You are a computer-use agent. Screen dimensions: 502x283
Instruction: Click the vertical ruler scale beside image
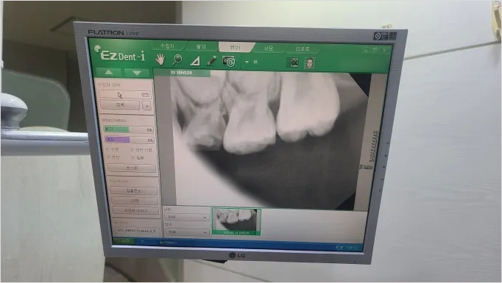[x=373, y=146]
